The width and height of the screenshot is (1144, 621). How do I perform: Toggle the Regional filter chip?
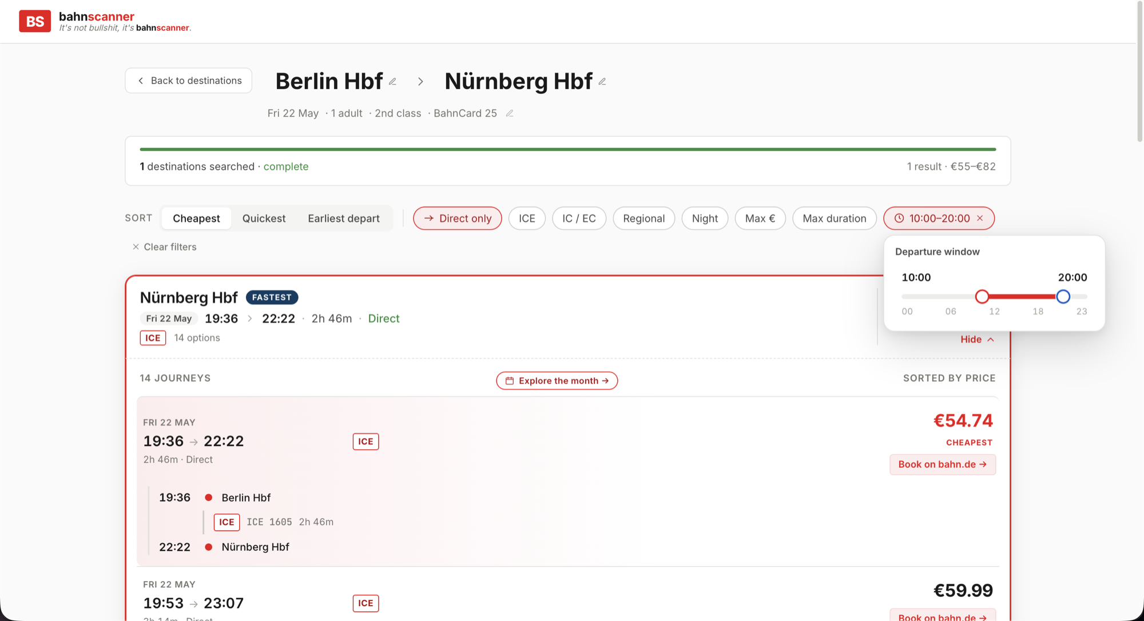point(643,218)
